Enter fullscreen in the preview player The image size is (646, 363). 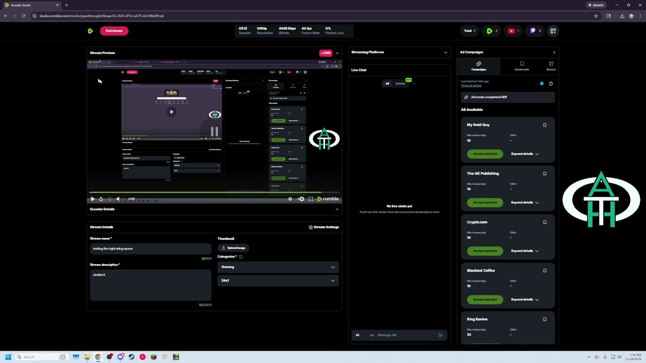tap(311, 199)
